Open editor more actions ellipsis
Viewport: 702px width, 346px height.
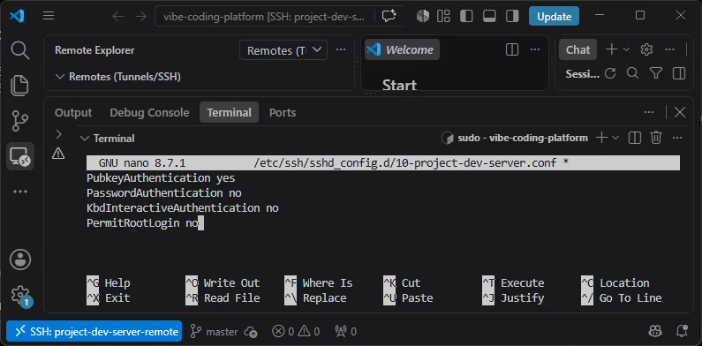tap(535, 49)
